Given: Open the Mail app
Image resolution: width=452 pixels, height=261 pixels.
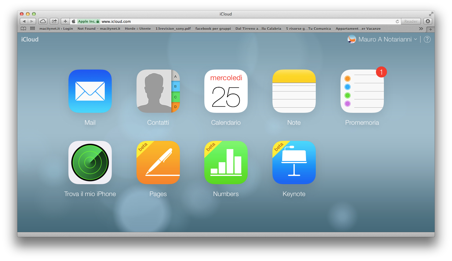Looking at the screenshot, I should coord(90,91).
